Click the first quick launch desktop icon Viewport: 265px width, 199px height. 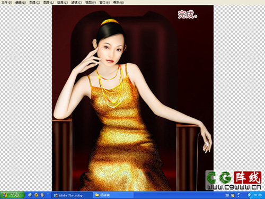(30, 195)
